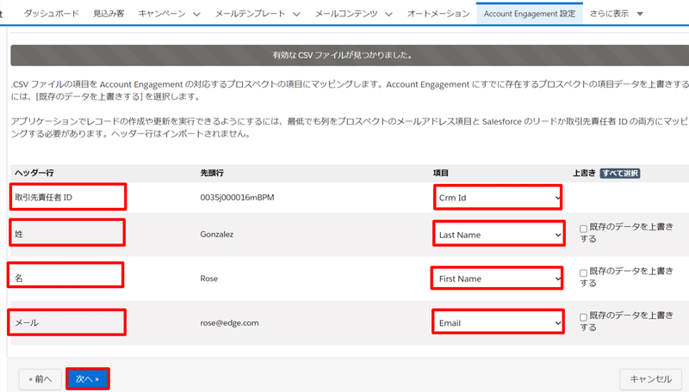The height and width of the screenshot is (392, 689).
Task: Click the さらに表示 down-arrow icon
Action: click(x=640, y=14)
